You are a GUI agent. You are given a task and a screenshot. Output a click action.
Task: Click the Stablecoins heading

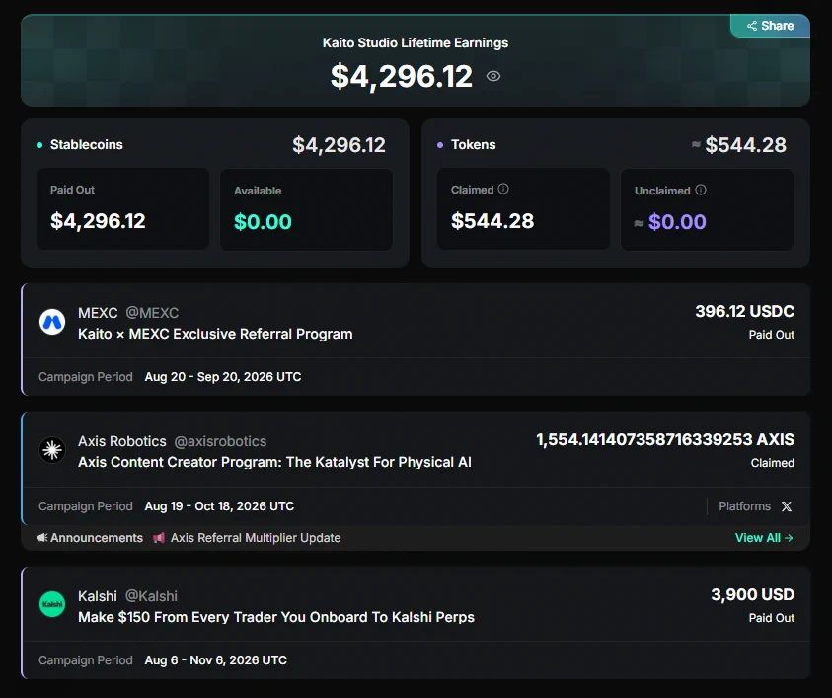[x=87, y=145]
